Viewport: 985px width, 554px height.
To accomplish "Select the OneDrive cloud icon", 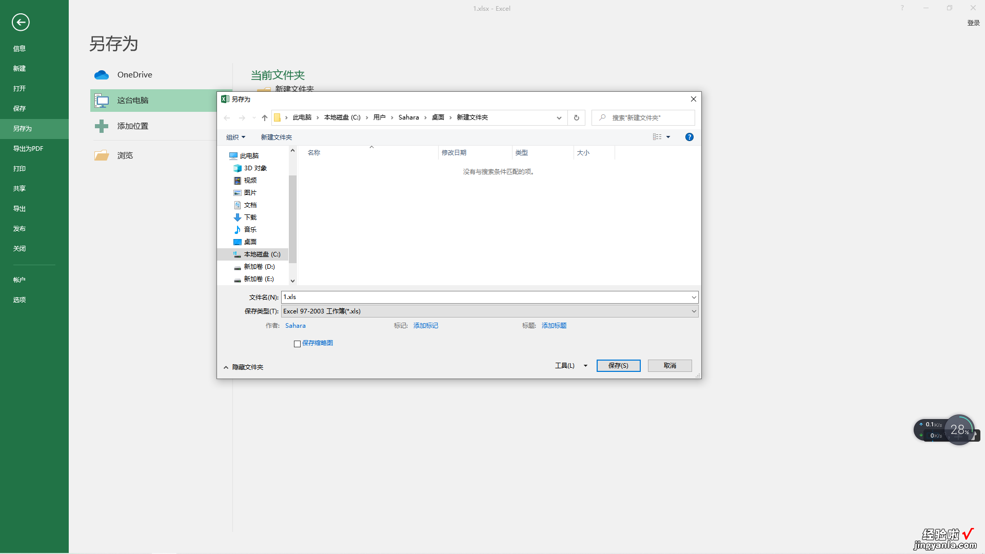I will pos(102,75).
